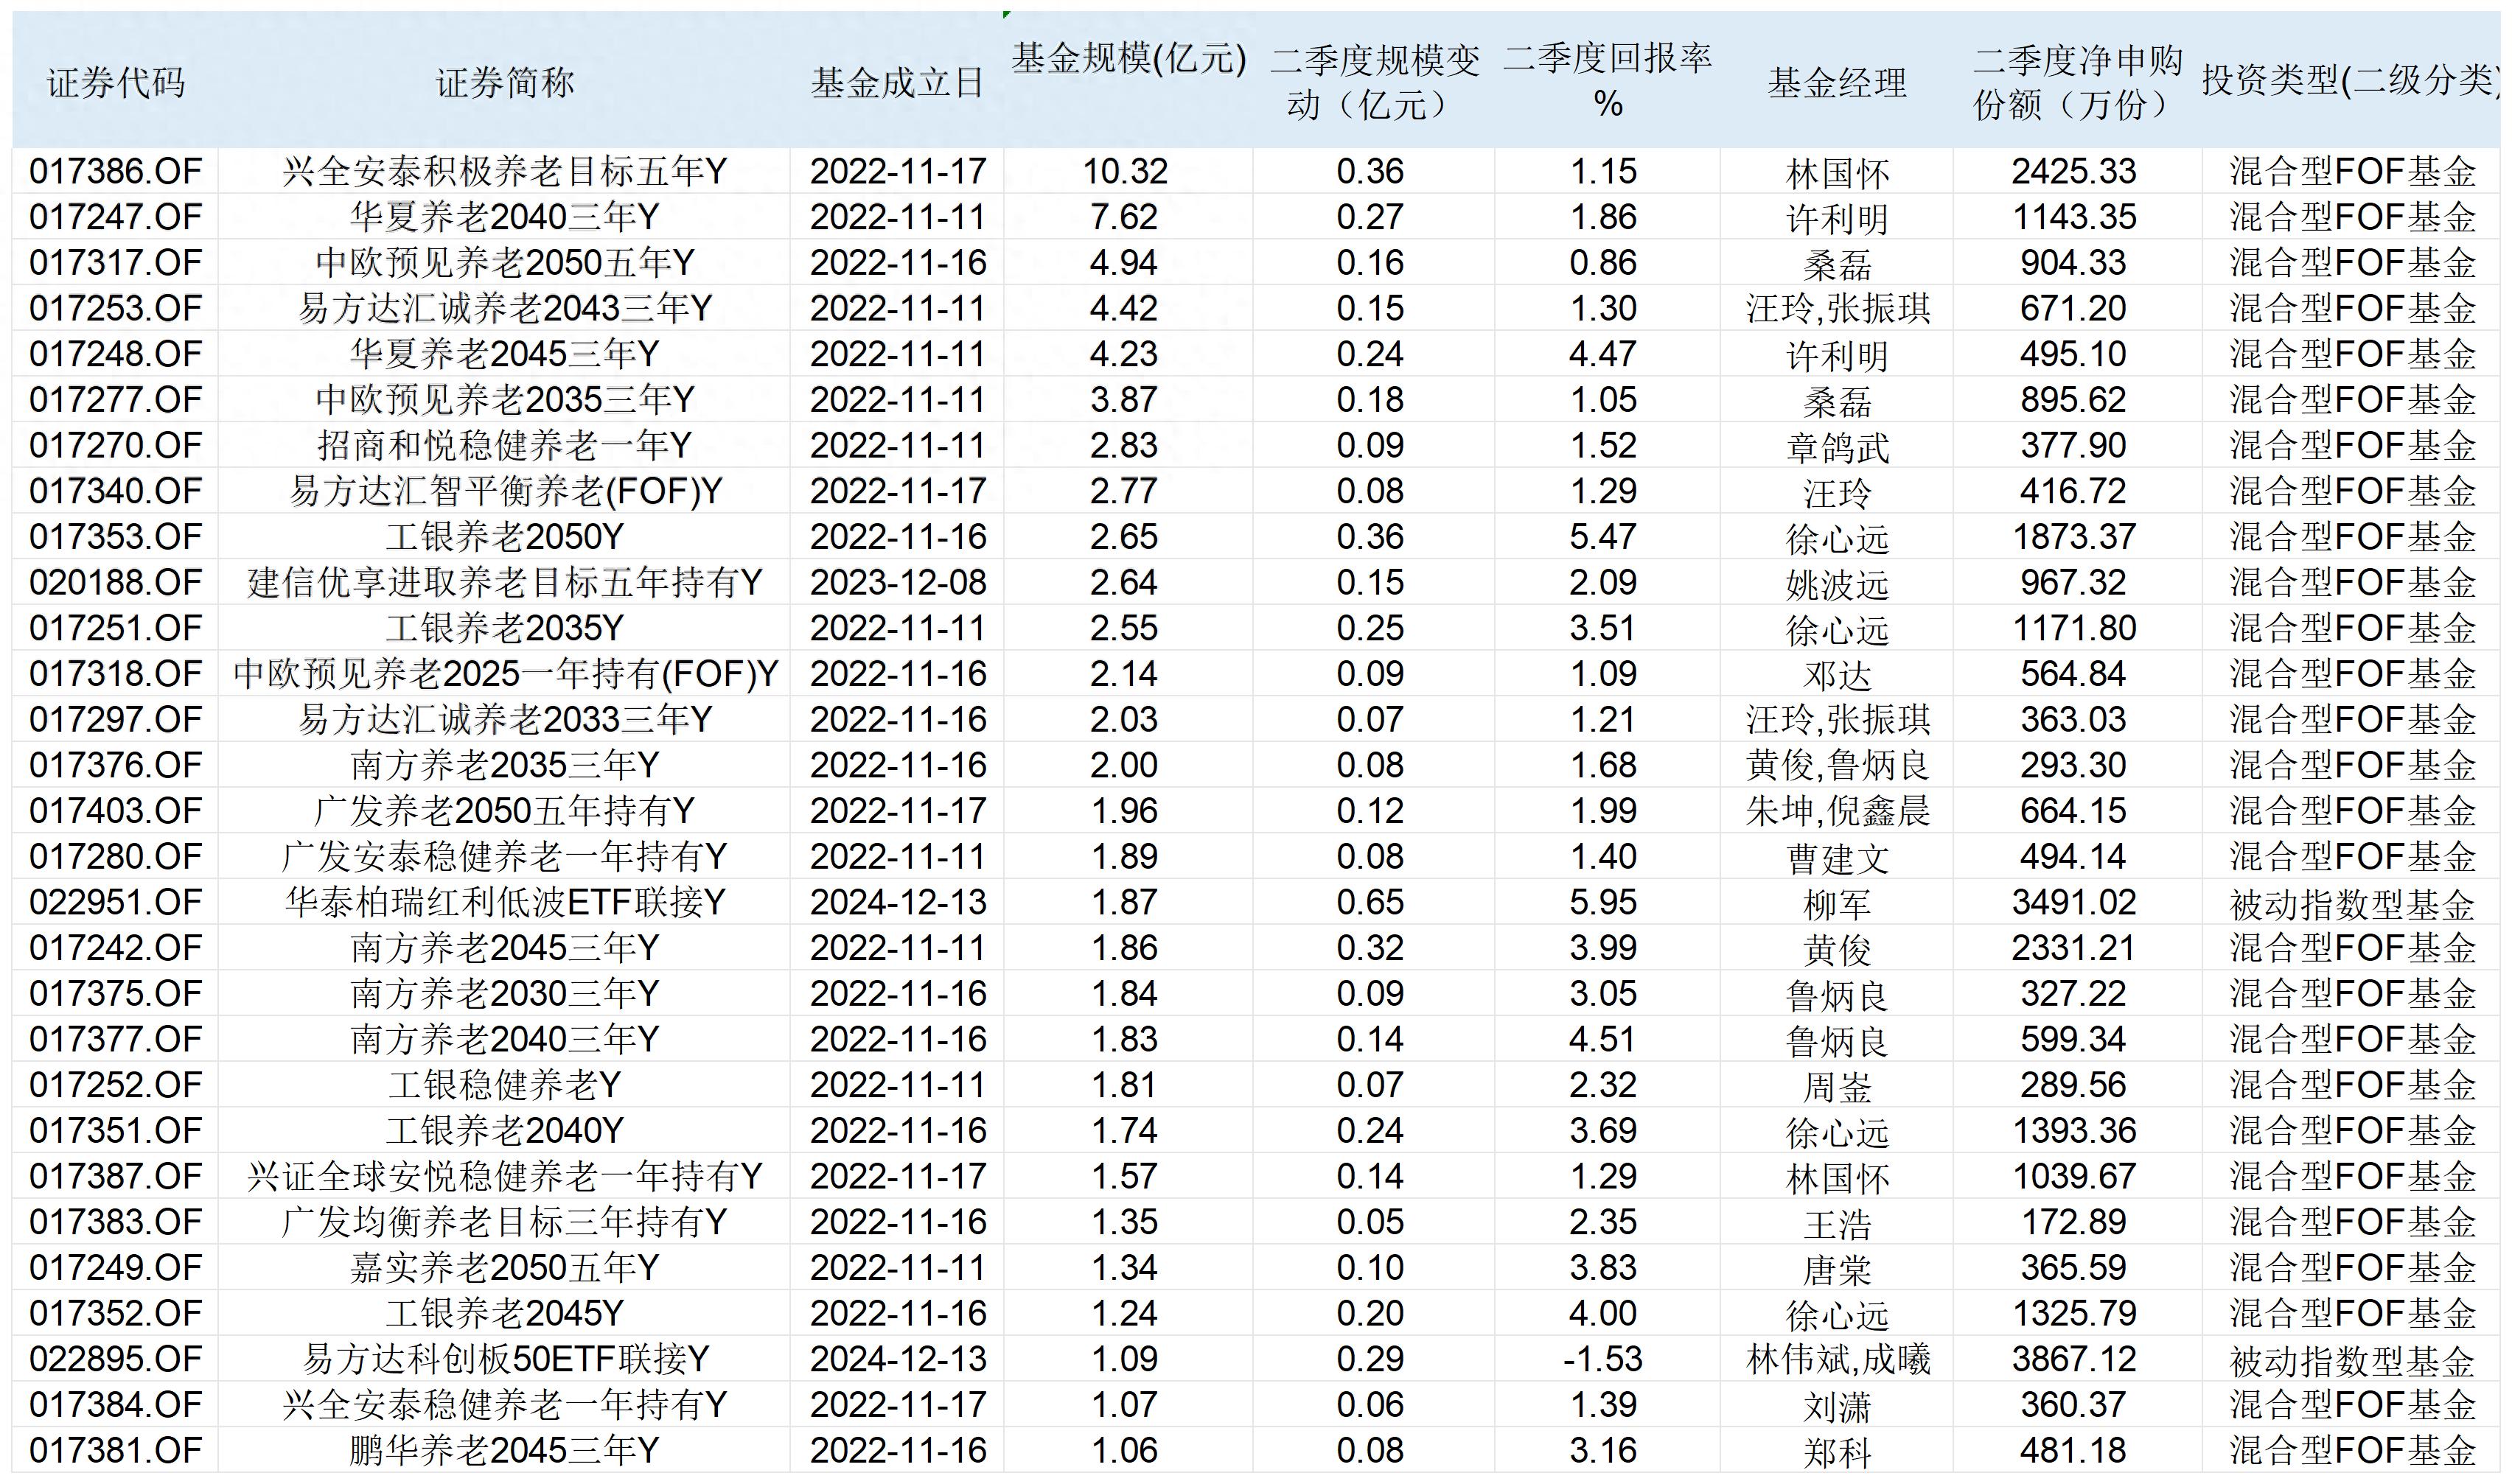Click manager name 姚波远
2512x1484 pixels.
pos(1837,584)
